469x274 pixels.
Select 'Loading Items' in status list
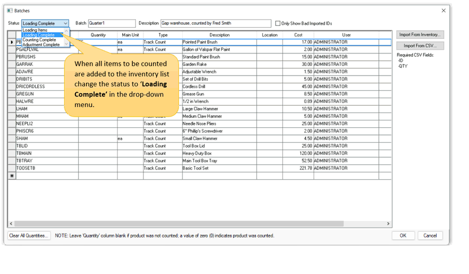pos(35,30)
